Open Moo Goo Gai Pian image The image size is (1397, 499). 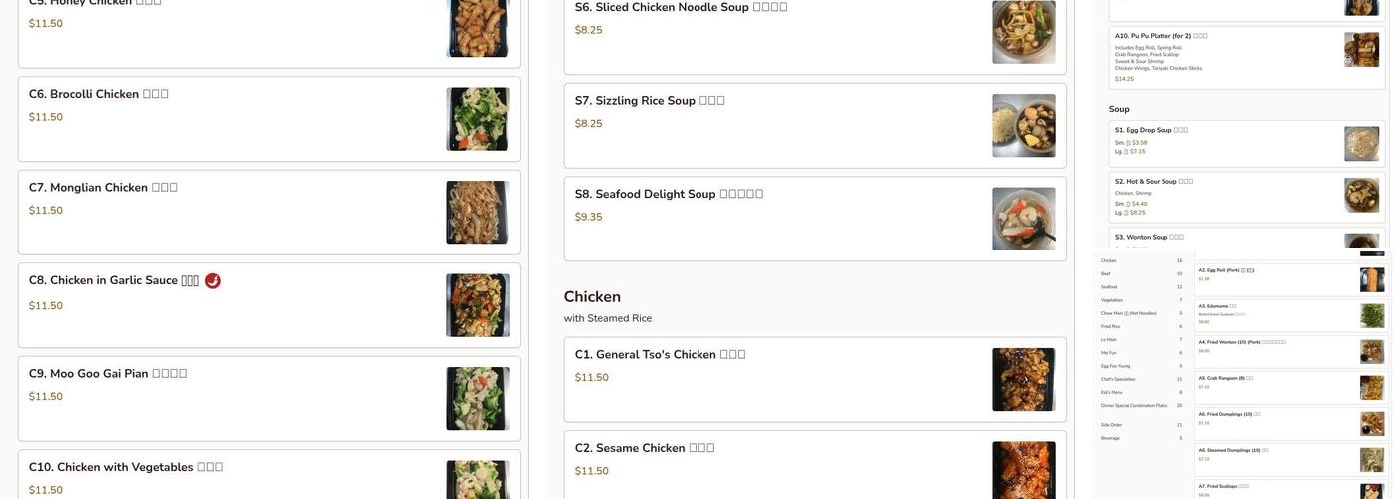coord(477,398)
